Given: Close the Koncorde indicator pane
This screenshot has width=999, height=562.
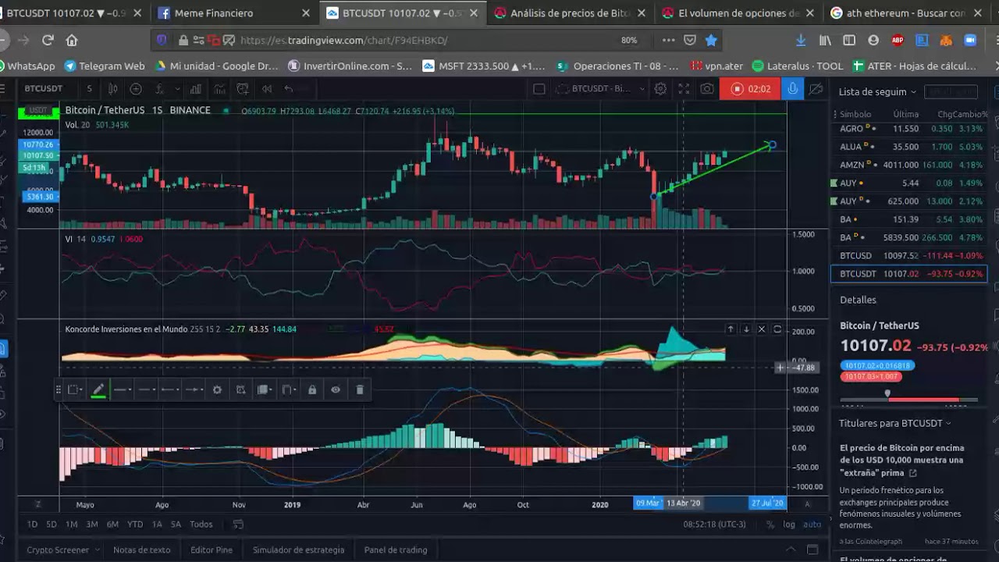Looking at the screenshot, I should point(762,329).
